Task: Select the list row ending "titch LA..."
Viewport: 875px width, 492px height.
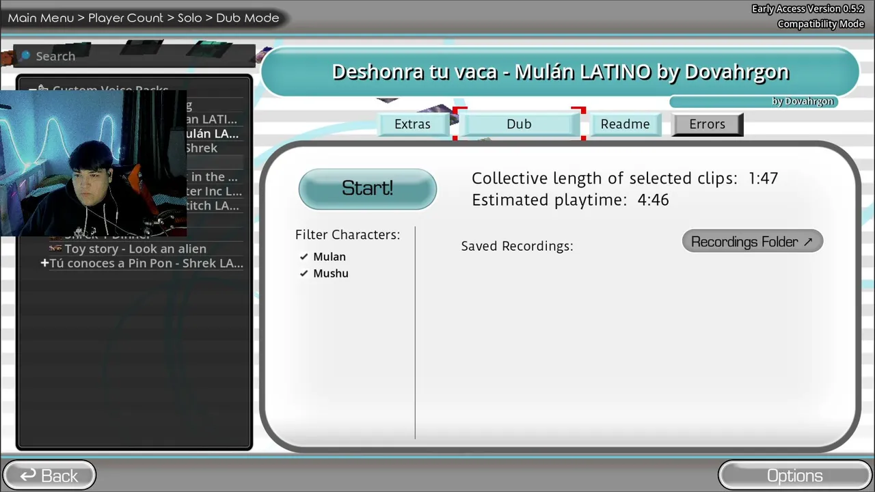Action: coord(213,206)
